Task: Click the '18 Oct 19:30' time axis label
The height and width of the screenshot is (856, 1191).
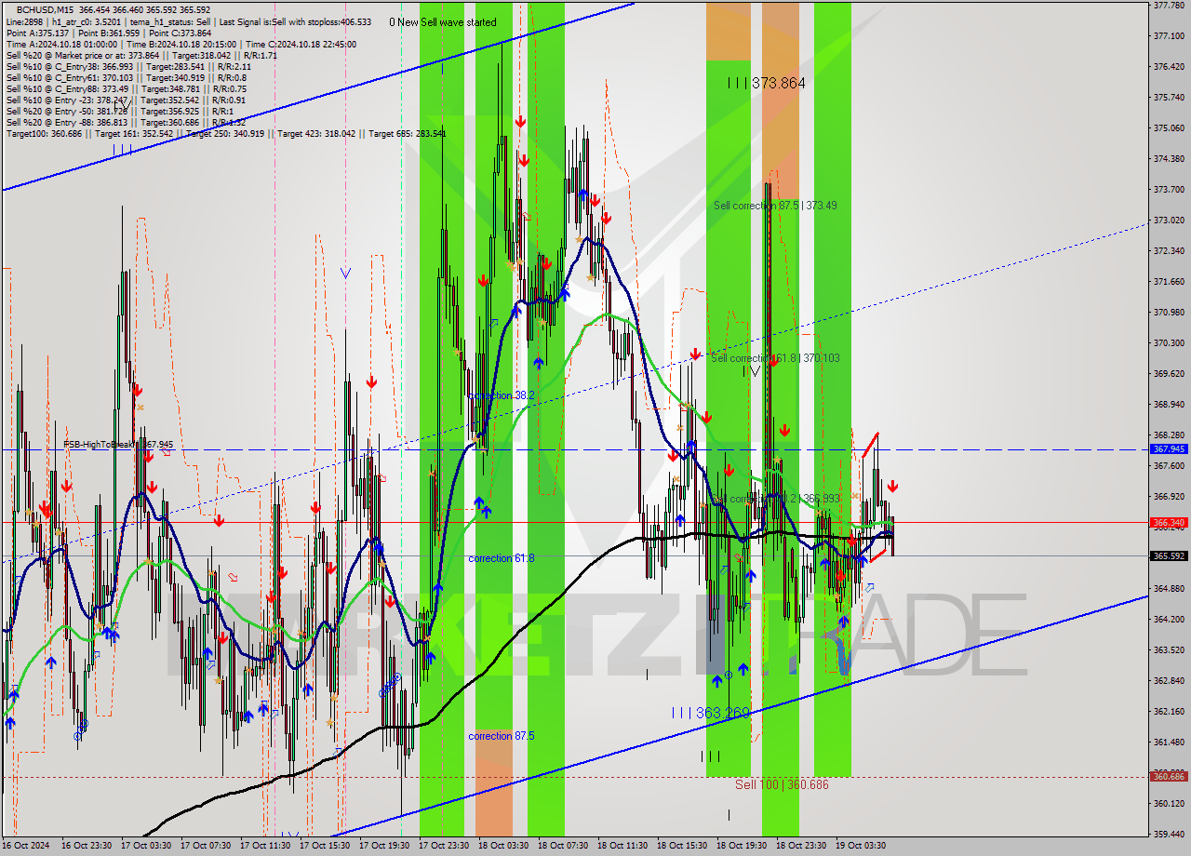Action: coord(742,846)
